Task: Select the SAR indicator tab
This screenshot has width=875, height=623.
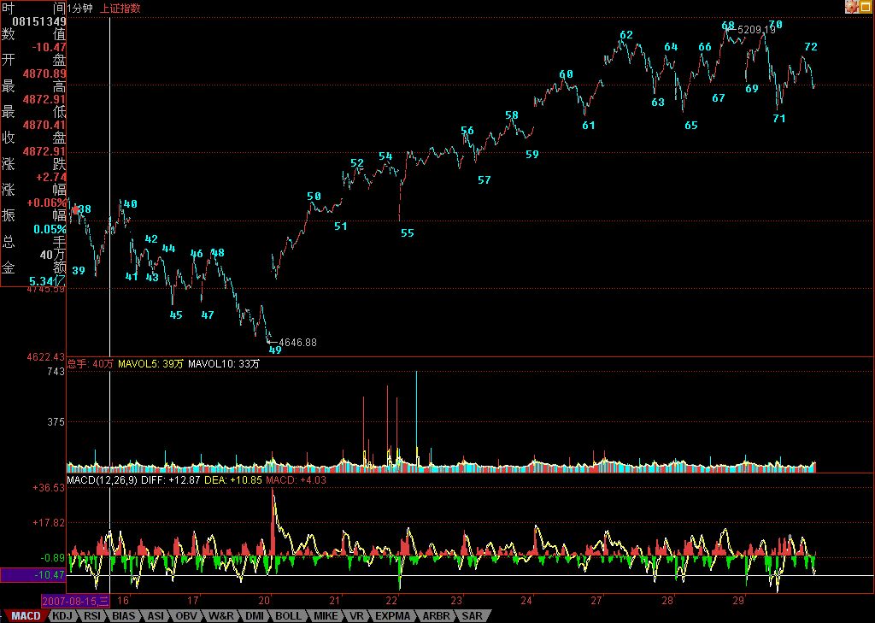Action: click(x=471, y=615)
